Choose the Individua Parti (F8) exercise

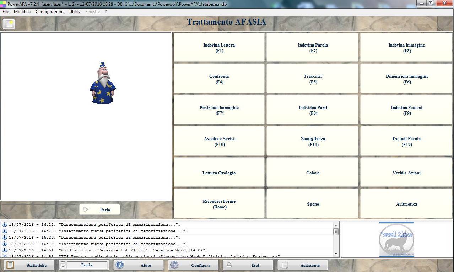(x=313, y=110)
